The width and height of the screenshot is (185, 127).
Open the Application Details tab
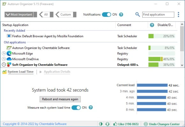point(57,72)
